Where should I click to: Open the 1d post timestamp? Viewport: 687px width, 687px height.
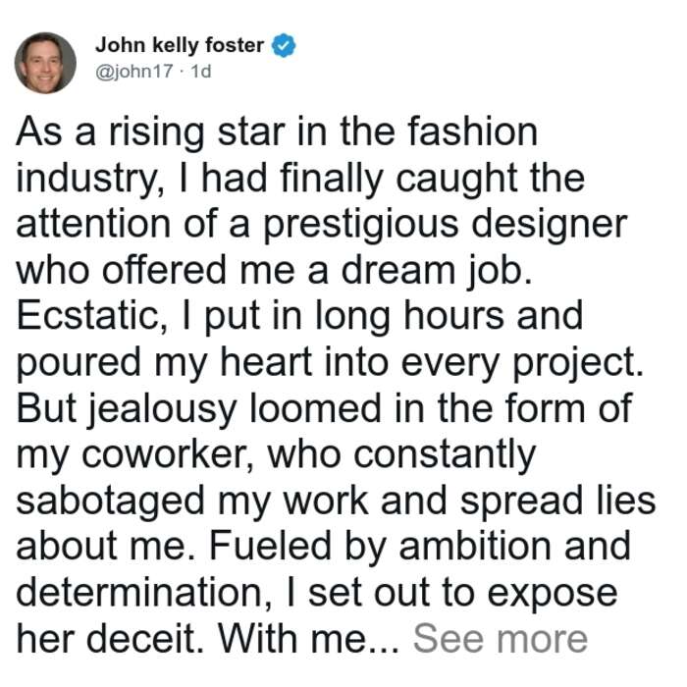click(x=201, y=71)
